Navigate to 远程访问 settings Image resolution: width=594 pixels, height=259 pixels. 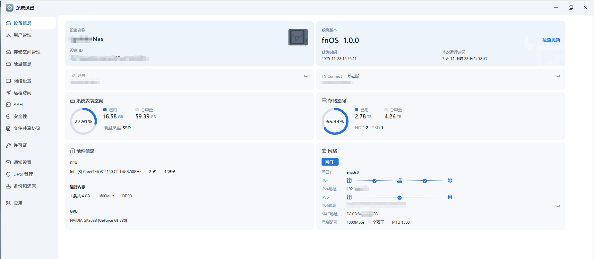coord(30,93)
